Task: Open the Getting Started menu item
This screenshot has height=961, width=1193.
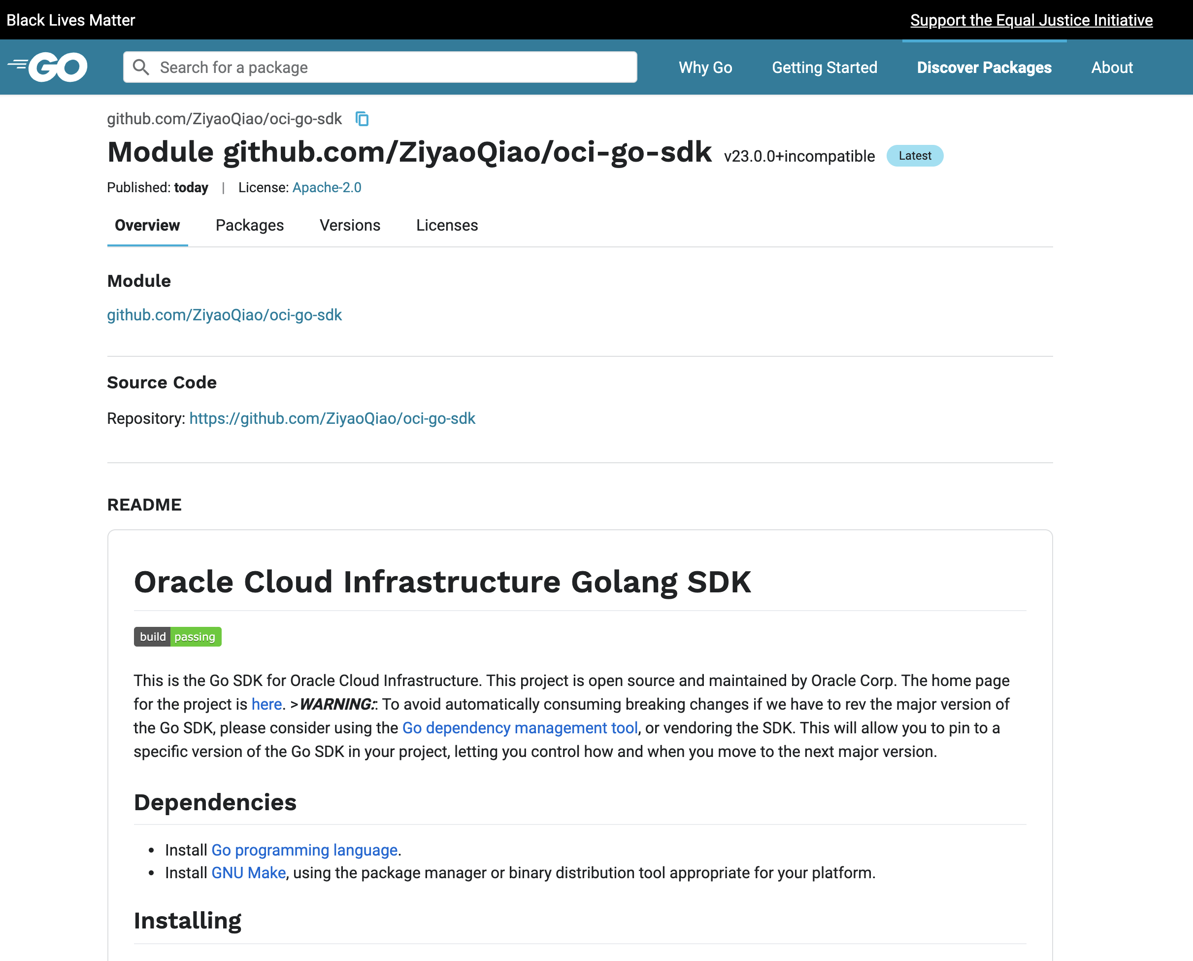Action: pyautogui.click(x=825, y=68)
